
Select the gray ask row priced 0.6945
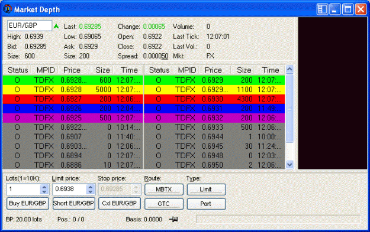coord(214,146)
